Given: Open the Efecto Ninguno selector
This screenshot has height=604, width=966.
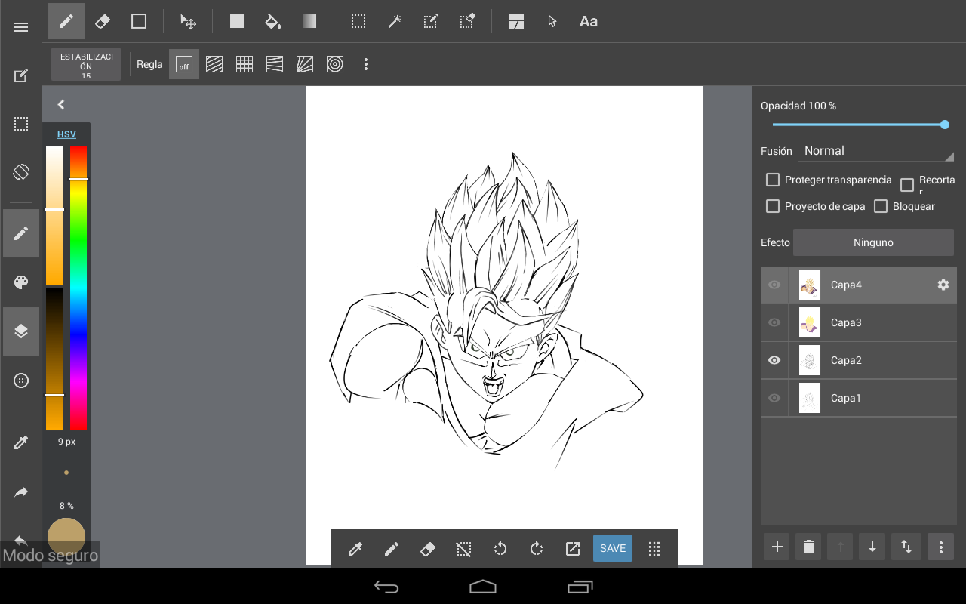Looking at the screenshot, I should coord(873,242).
